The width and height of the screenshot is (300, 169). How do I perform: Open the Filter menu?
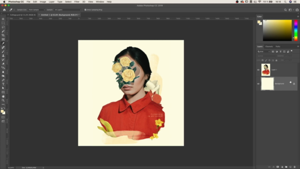pyautogui.click(x=77, y=2)
